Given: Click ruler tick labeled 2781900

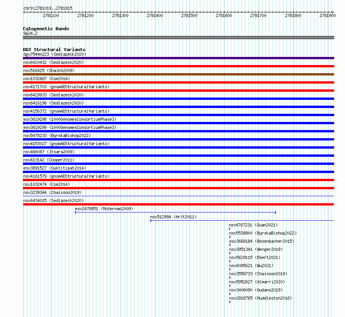Looking at the screenshot, I should coord(328,15).
